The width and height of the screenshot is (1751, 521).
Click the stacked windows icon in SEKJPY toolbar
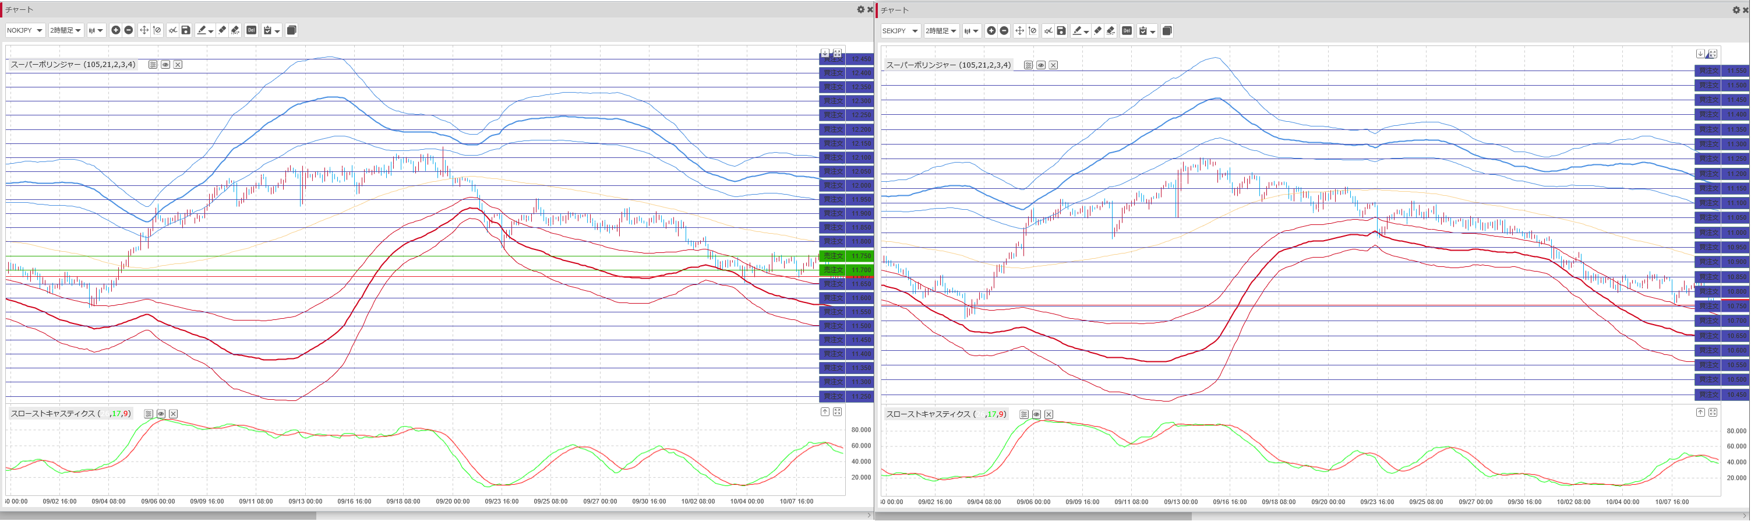[1167, 31]
